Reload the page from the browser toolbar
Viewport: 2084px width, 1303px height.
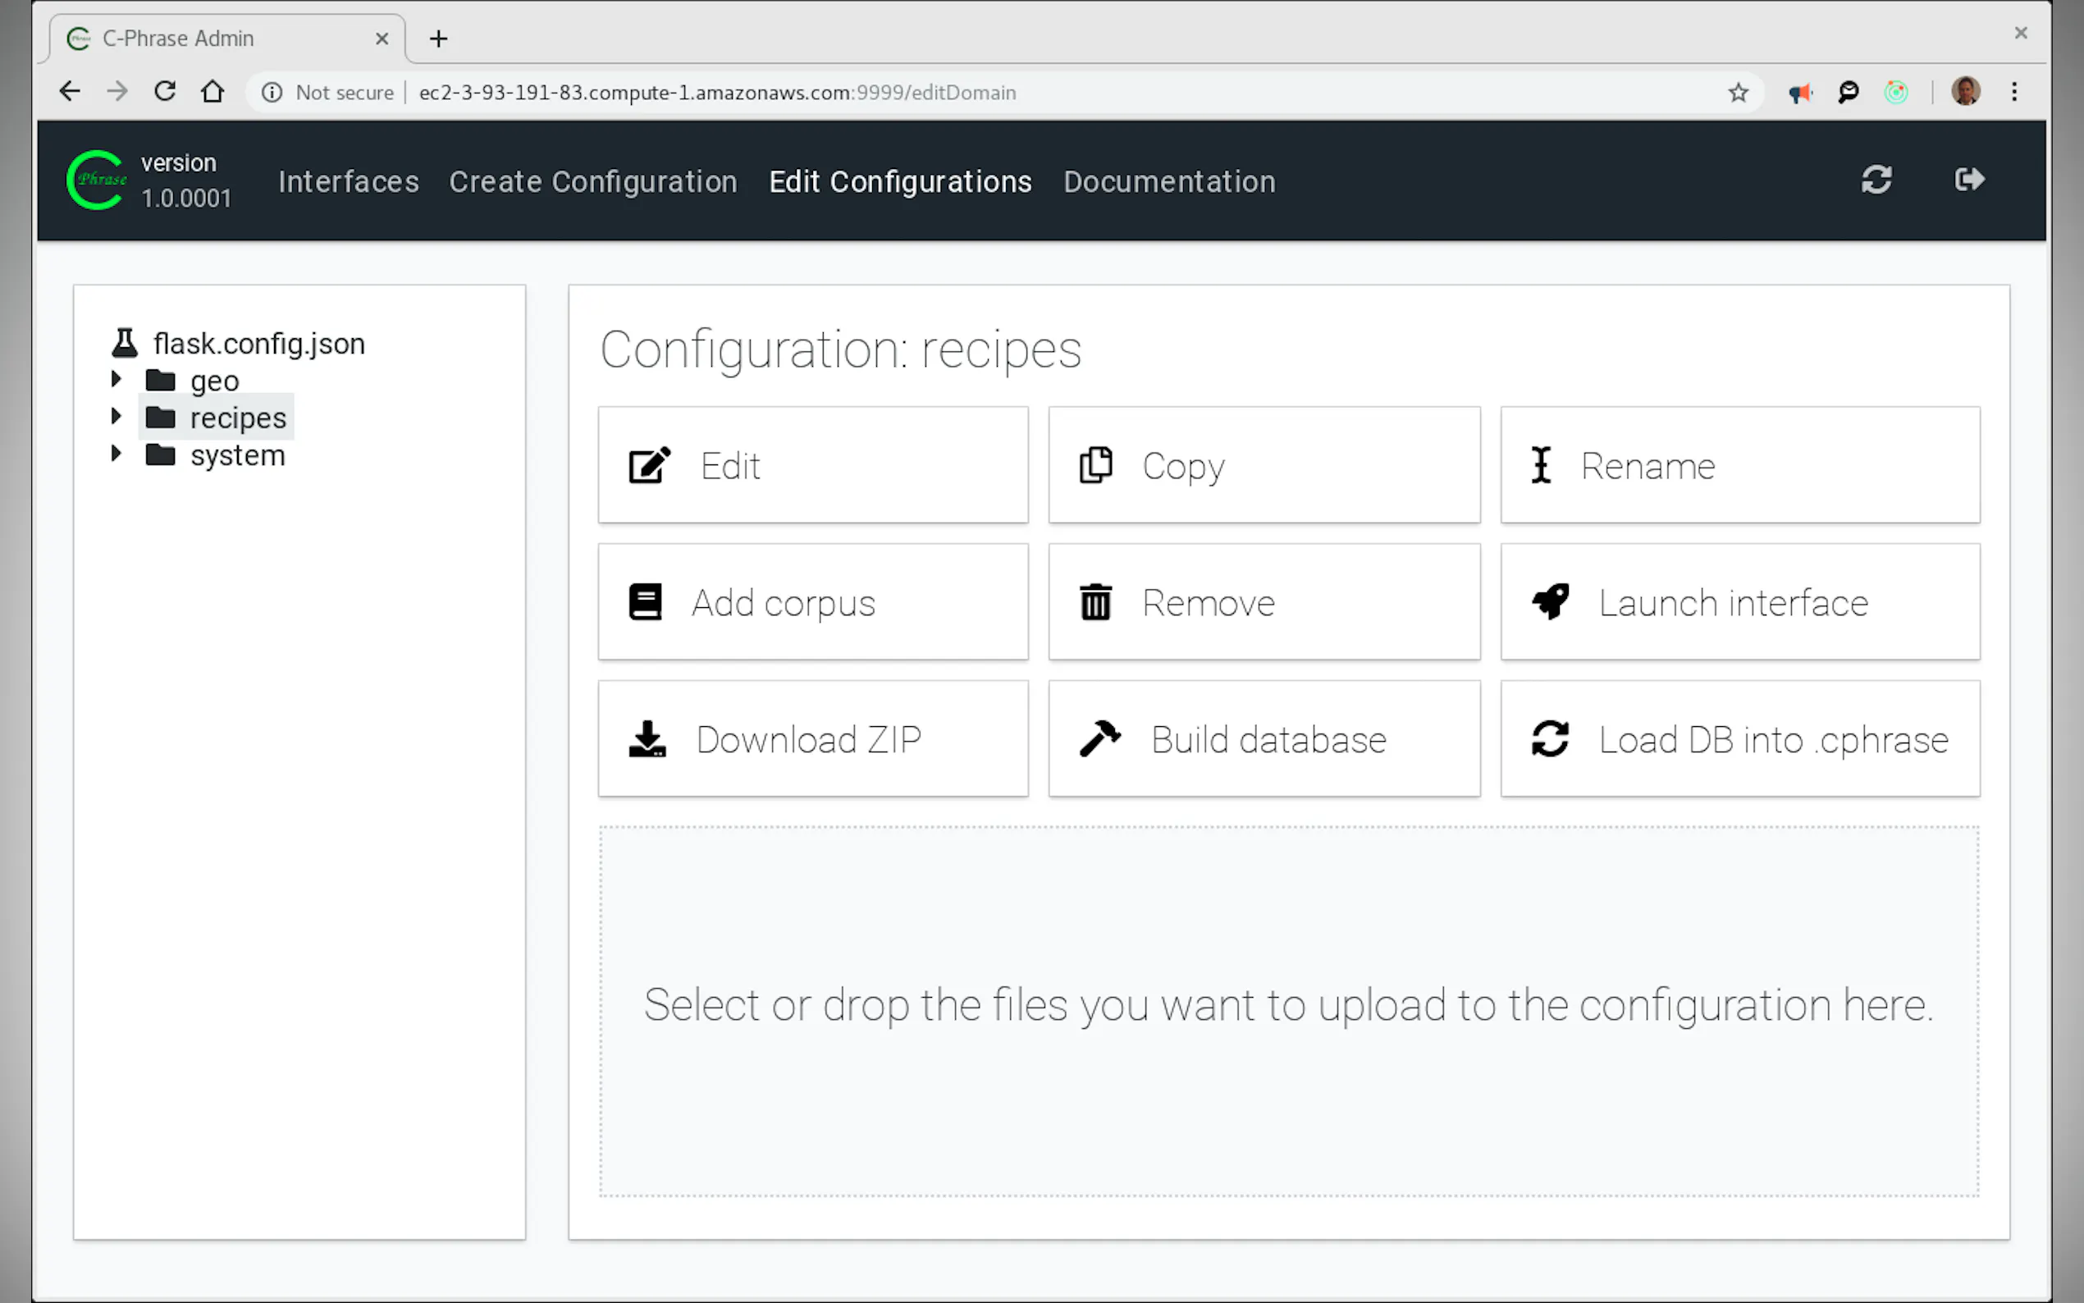tap(165, 91)
